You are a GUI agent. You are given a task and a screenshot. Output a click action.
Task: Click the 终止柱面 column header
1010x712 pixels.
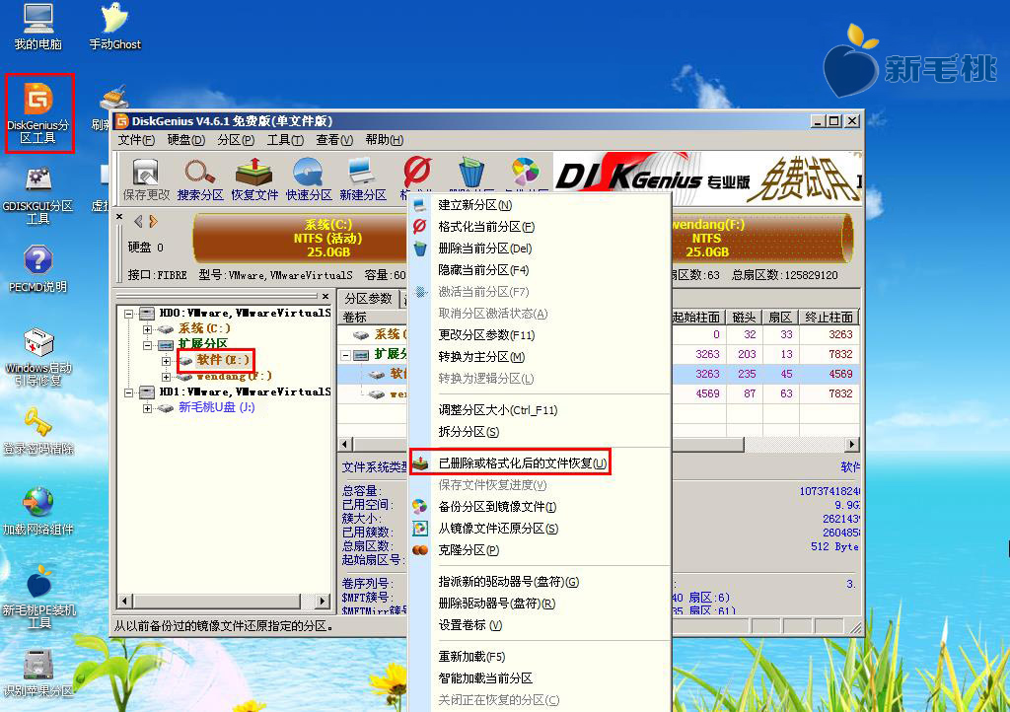click(829, 318)
